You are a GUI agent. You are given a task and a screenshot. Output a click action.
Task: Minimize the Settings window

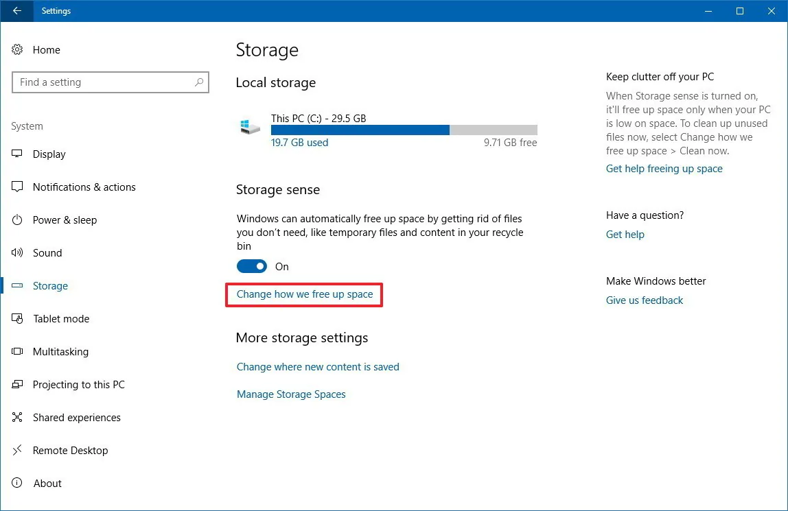pos(708,10)
